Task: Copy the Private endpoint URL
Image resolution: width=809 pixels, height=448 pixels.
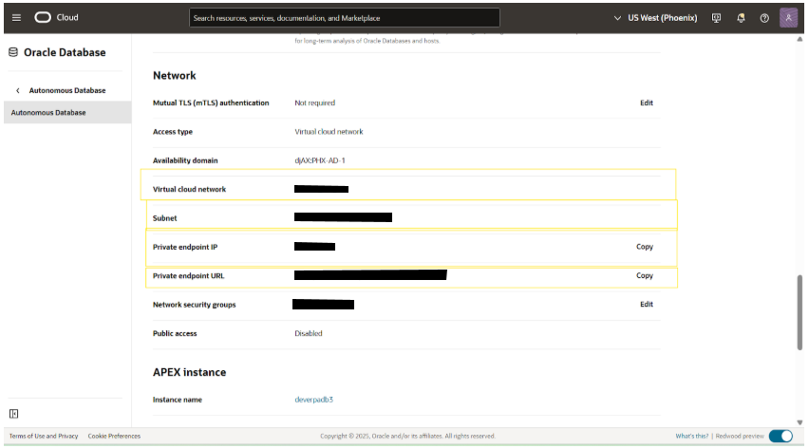Action: pyautogui.click(x=644, y=275)
